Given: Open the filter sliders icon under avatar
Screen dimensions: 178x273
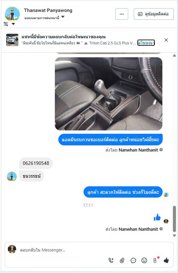Looking at the screenshot, I should click(6, 24).
